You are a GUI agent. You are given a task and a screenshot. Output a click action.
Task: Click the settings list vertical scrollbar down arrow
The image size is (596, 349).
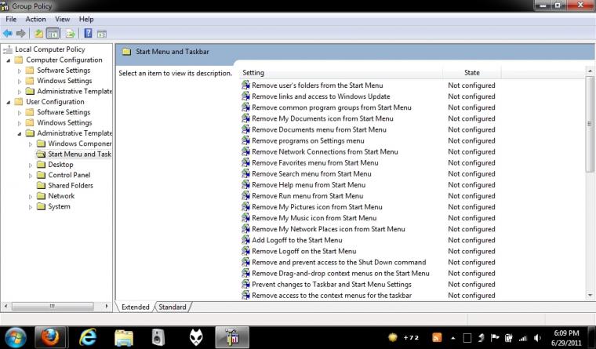[590, 295]
